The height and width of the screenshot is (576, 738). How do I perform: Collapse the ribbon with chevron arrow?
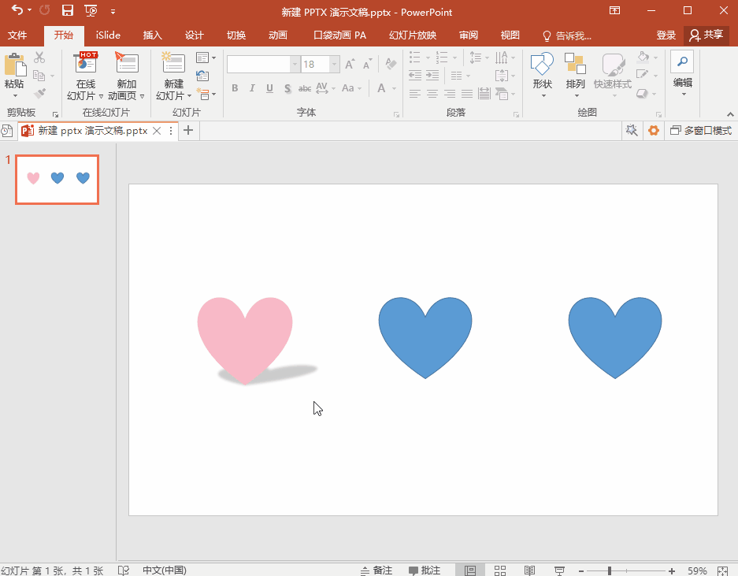[x=730, y=114]
